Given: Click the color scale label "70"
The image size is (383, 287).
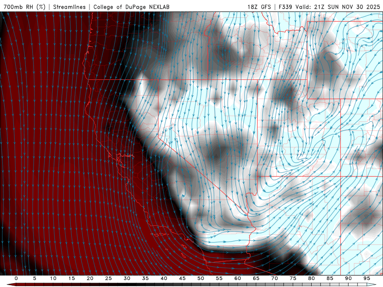Looking at the screenshot, I should (x=274, y=278).
